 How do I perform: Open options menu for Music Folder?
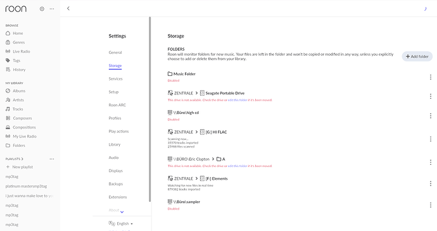[x=431, y=77]
